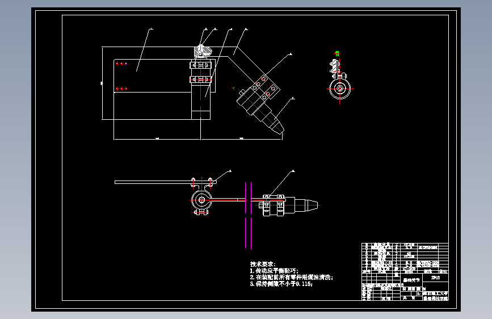Select the circular wheel side view
Screen dimensions: 492x319
pyautogui.click(x=340, y=89)
